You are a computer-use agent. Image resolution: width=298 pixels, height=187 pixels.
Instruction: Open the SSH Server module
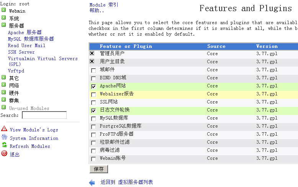click(x=21, y=52)
